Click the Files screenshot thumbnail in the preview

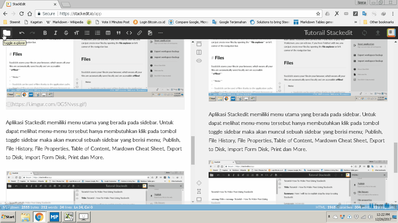point(298,71)
